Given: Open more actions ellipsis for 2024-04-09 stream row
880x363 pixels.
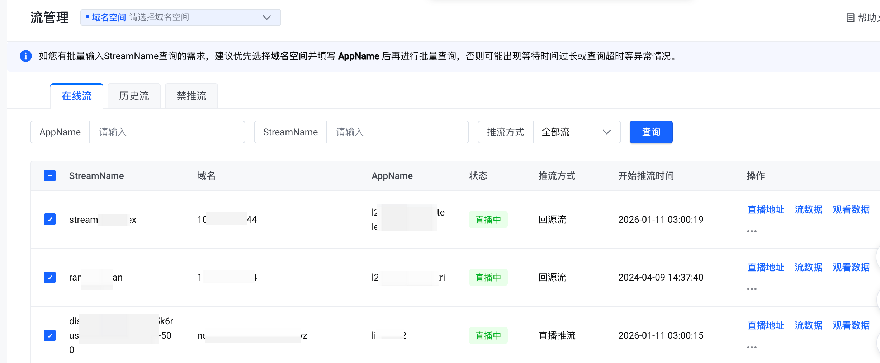Looking at the screenshot, I should (752, 289).
